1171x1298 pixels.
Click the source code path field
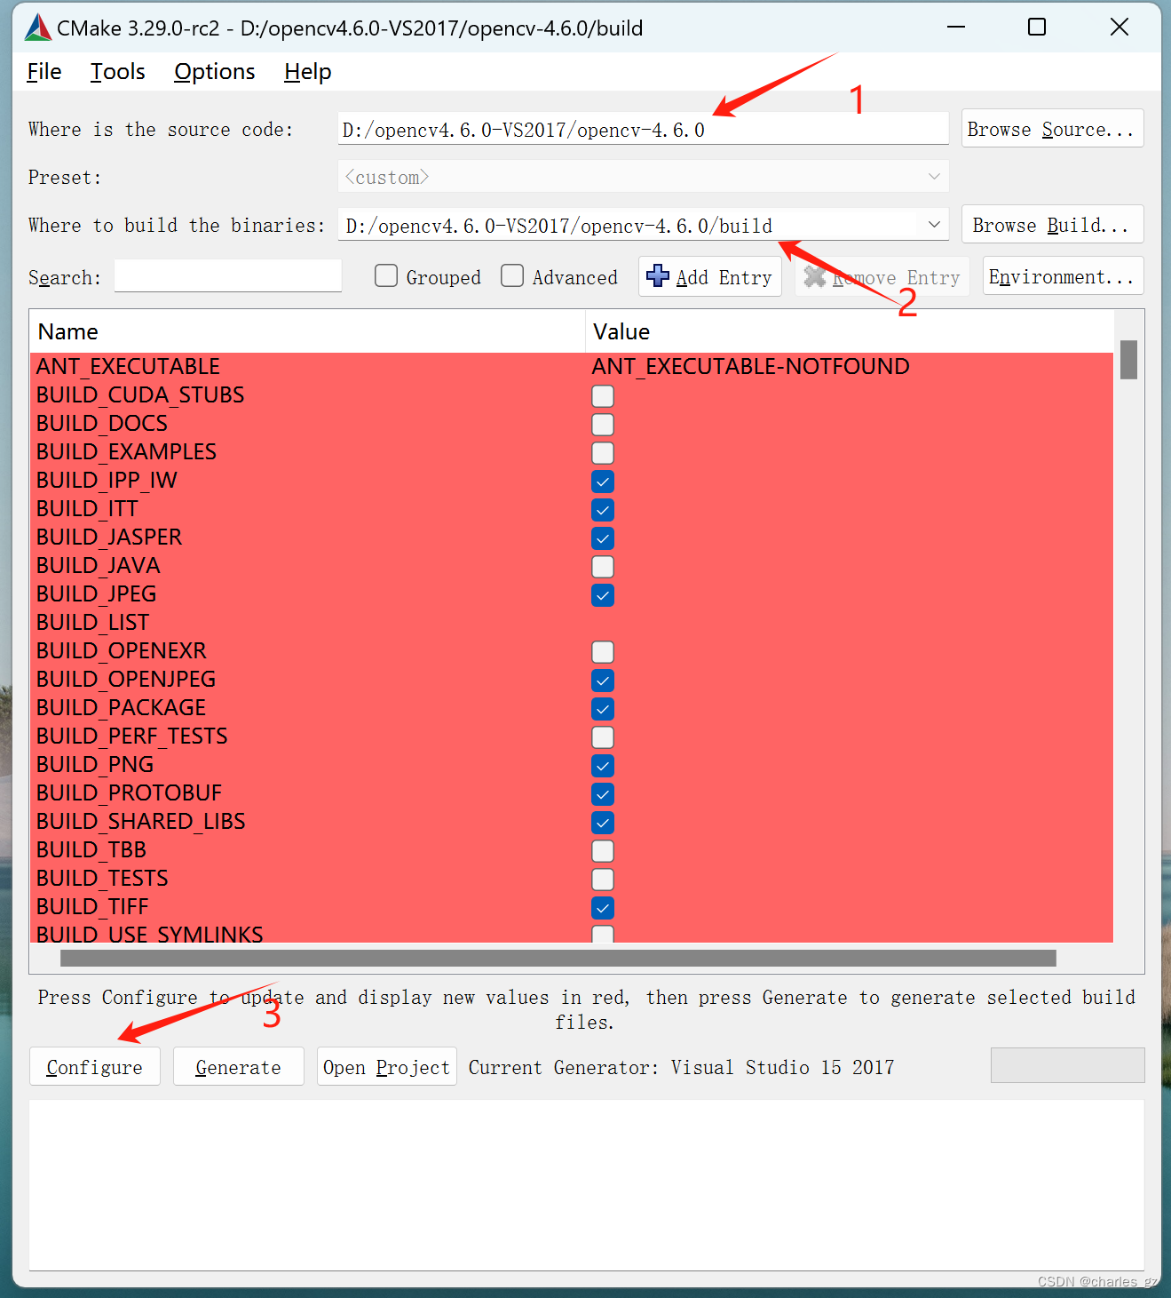[x=644, y=129]
